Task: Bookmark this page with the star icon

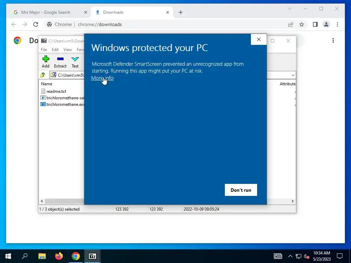Action: pyautogui.click(x=302, y=24)
